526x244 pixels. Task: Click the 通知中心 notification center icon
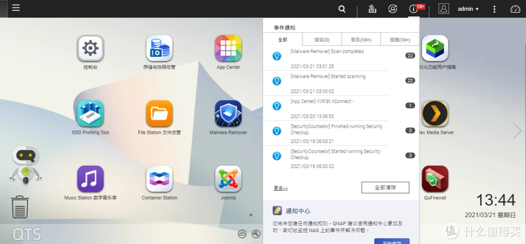tap(277, 211)
